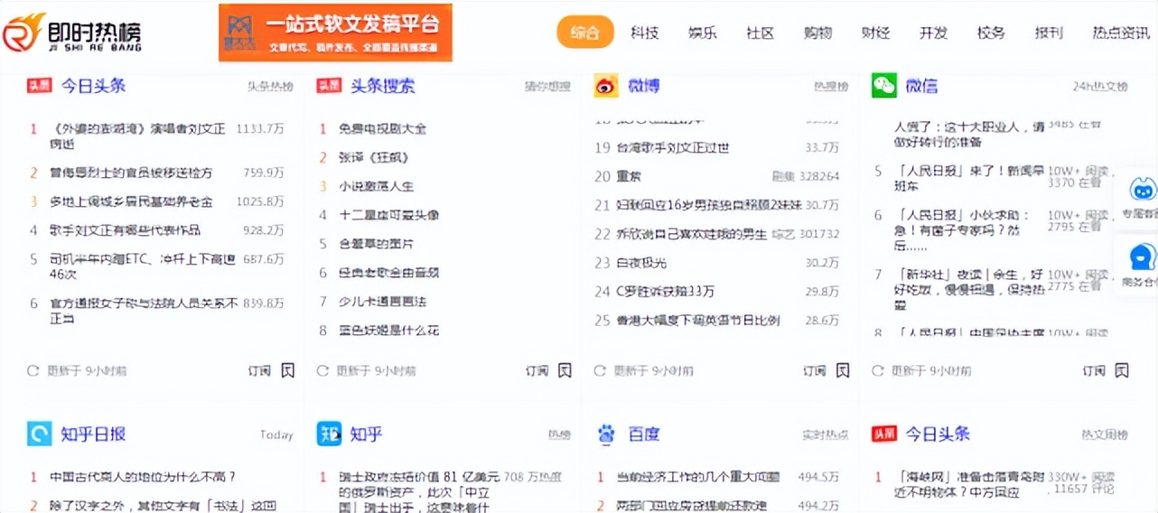Open the 头条搜索 card title

click(x=383, y=86)
